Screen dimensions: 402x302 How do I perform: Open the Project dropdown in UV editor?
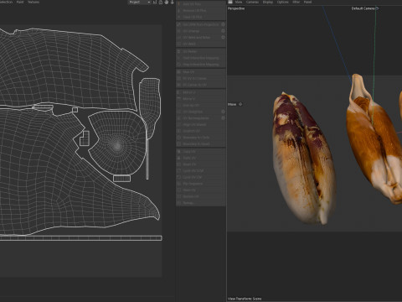coord(140,3)
